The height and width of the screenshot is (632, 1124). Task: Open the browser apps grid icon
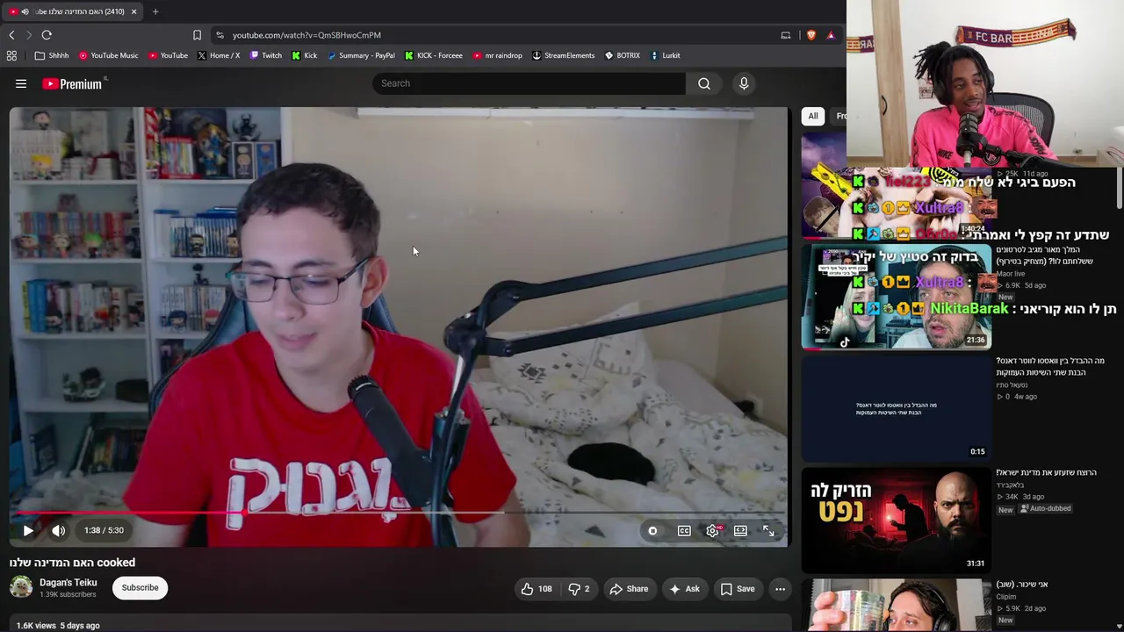click(x=11, y=55)
